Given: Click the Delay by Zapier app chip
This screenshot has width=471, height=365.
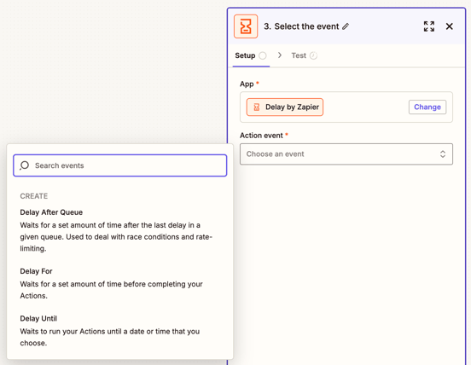Looking at the screenshot, I should pyautogui.click(x=285, y=107).
